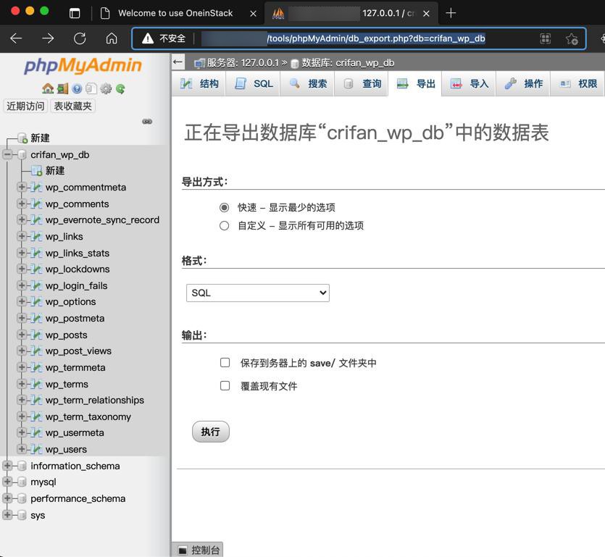The image size is (605, 557).
Task: Click the table icon beside wp_users
Action: (36, 449)
